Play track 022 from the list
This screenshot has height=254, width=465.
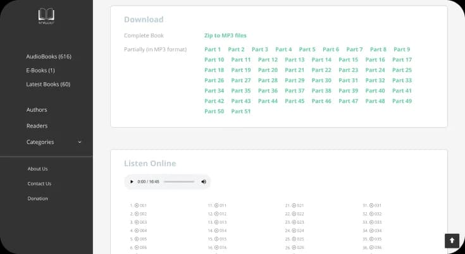[298, 214]
